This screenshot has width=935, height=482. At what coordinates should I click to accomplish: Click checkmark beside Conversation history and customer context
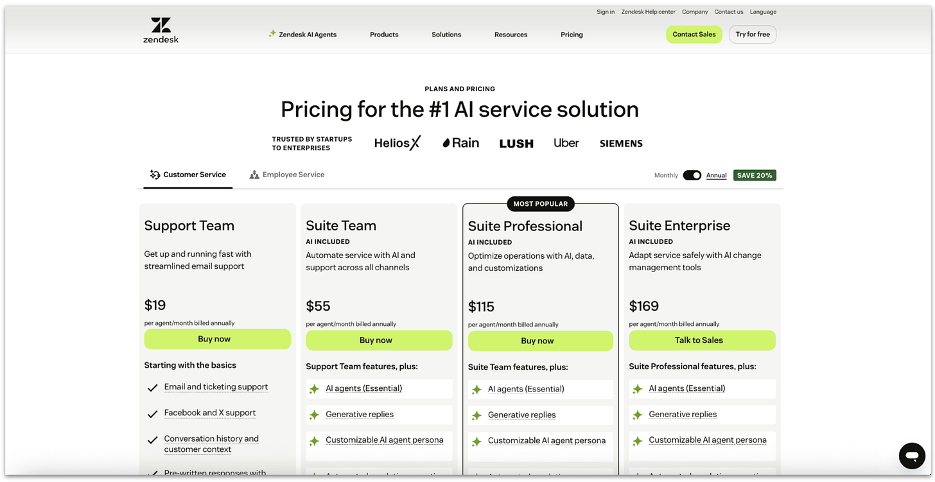[152, 440]
